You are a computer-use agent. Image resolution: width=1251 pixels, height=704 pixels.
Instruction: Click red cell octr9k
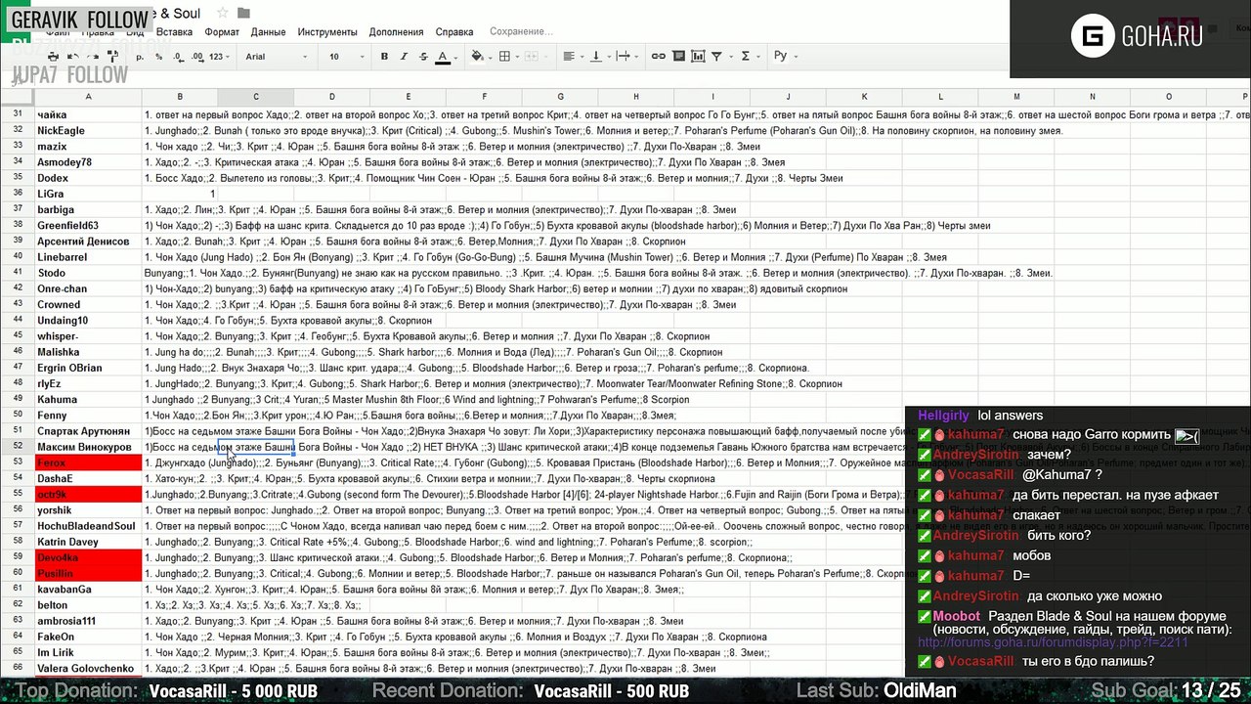click(88, 495)
